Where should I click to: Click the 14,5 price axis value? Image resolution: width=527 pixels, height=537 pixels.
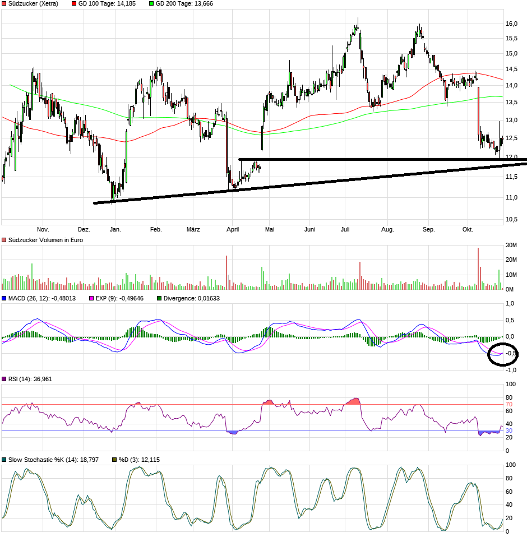click(511, 69)
